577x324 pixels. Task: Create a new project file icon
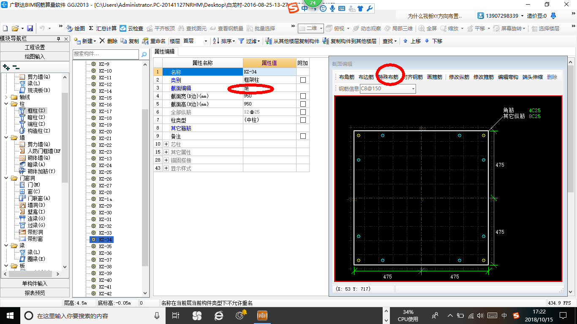[x=5, y=28]
